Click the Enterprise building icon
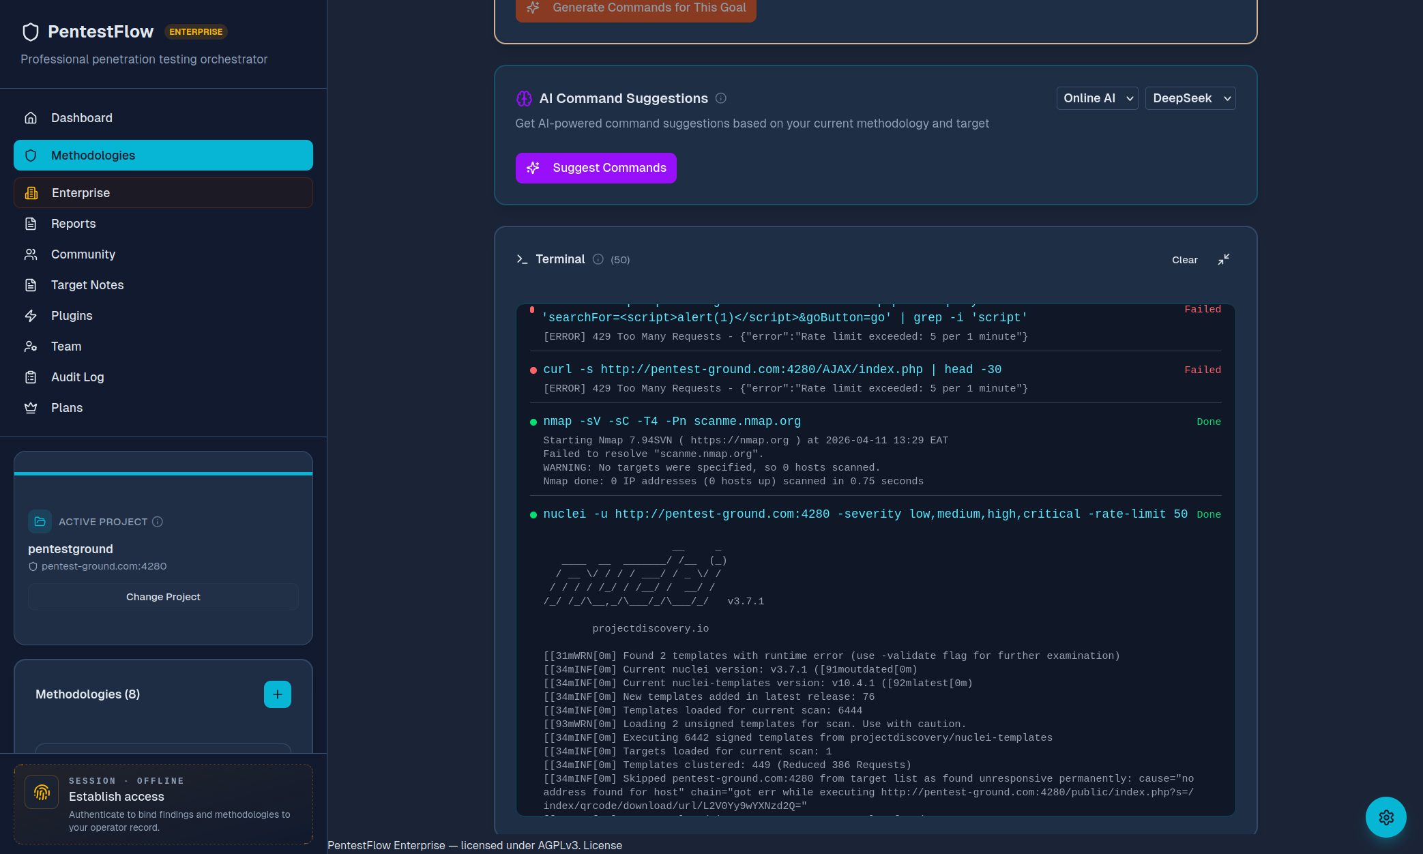Screen dimensions: 1423x854 coord(31,193)
